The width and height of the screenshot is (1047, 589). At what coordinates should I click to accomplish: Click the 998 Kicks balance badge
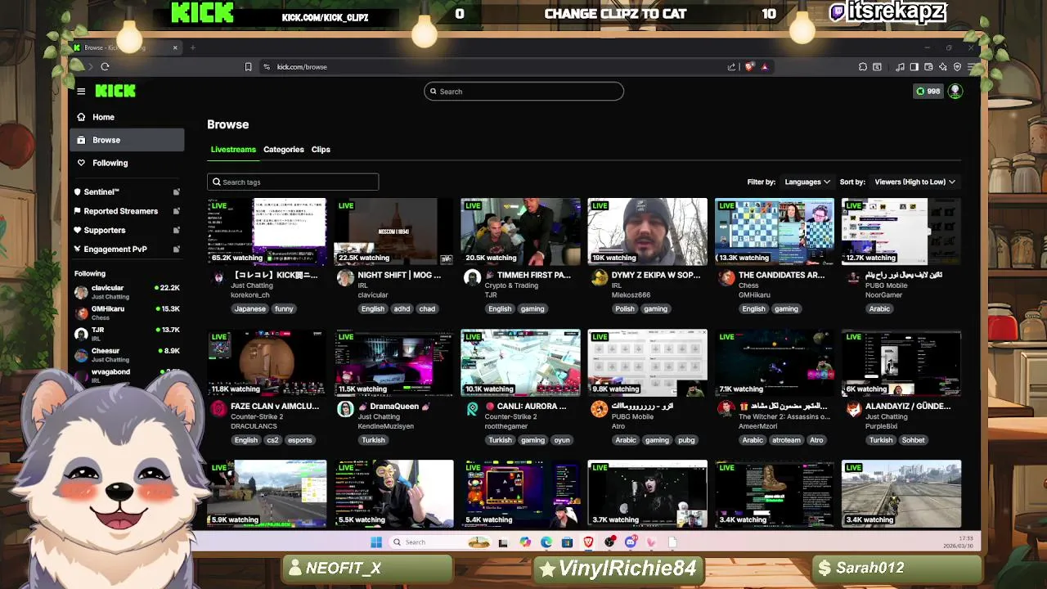click(928, 92)
